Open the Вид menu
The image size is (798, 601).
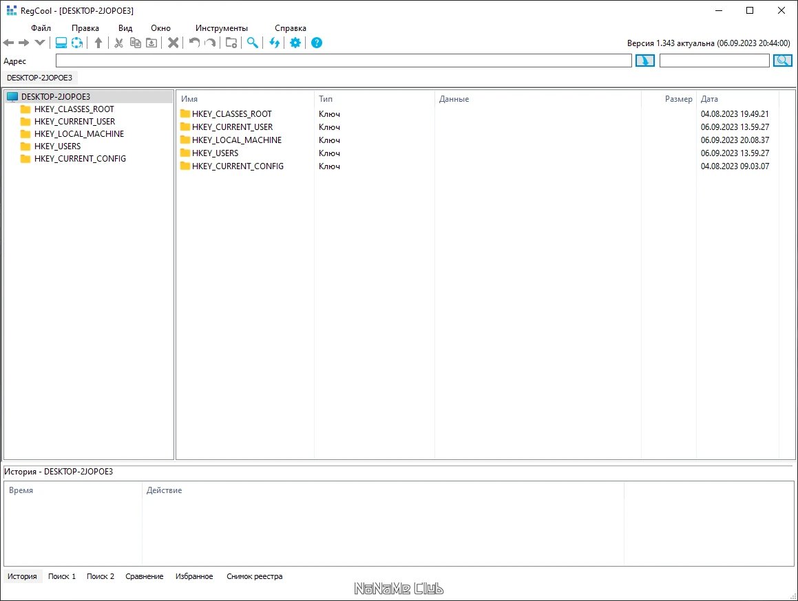125,28
